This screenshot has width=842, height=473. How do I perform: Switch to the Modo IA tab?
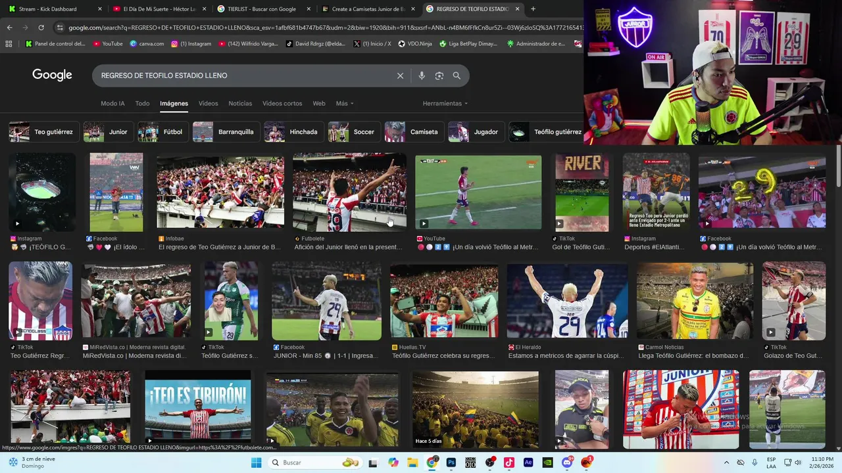[x=112, y=103]
